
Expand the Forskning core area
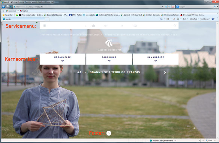tap(109, 59)
